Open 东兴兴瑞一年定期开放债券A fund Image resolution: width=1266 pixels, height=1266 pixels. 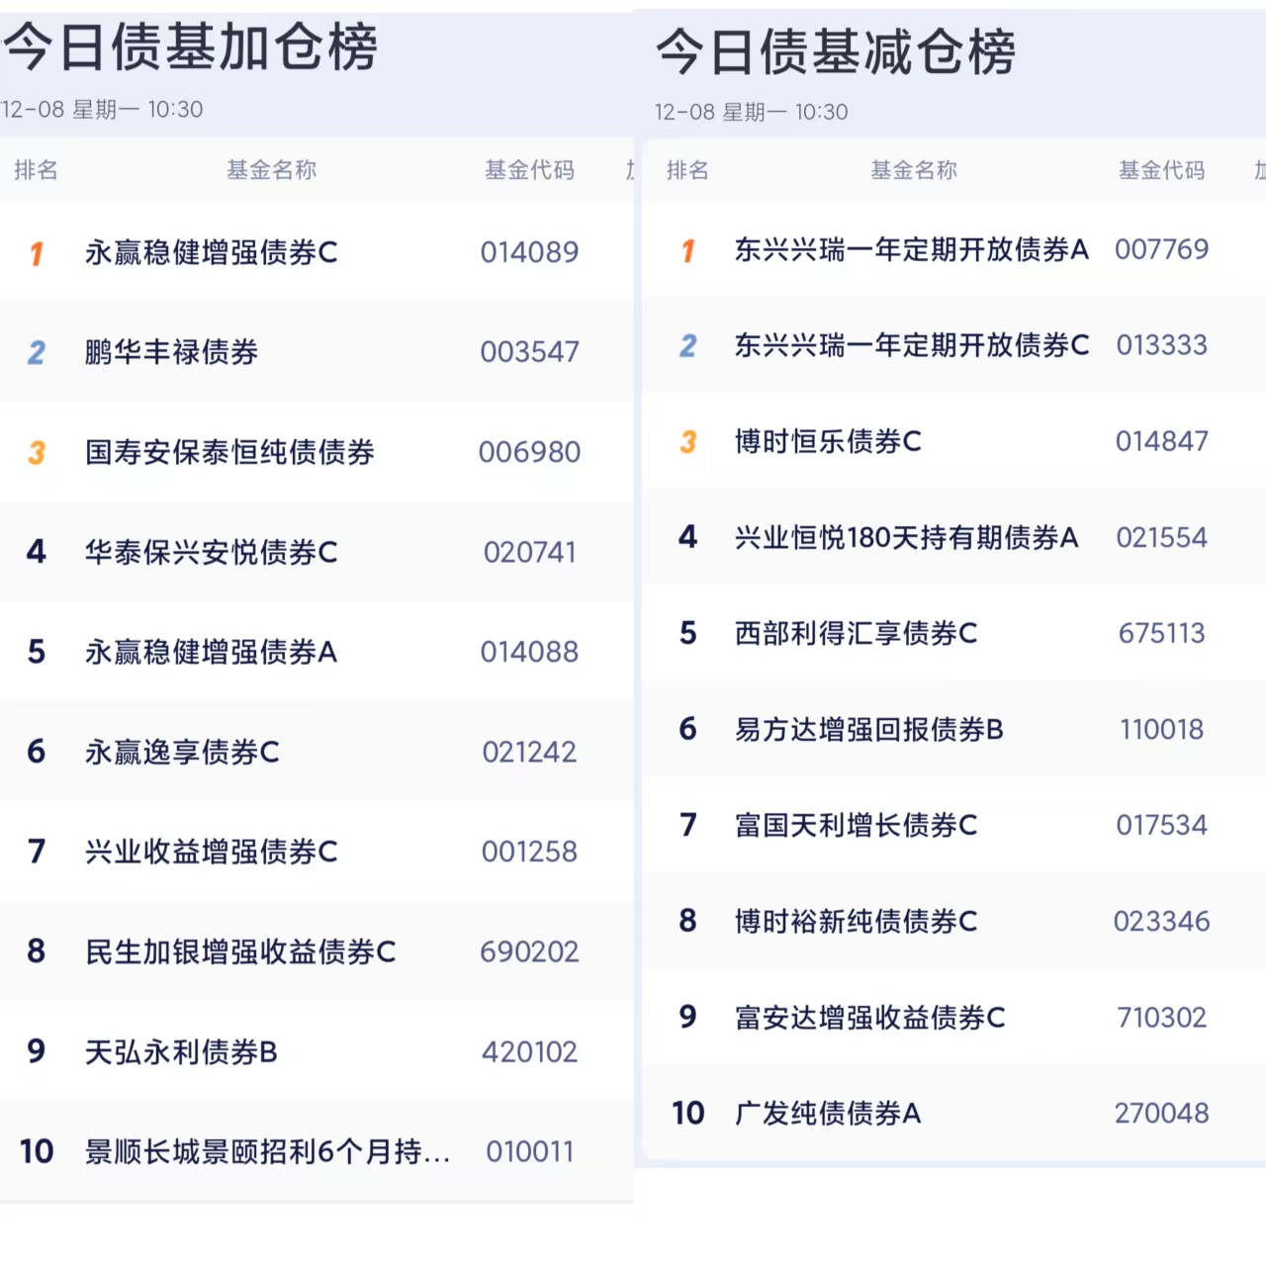[x=911, y=250]
